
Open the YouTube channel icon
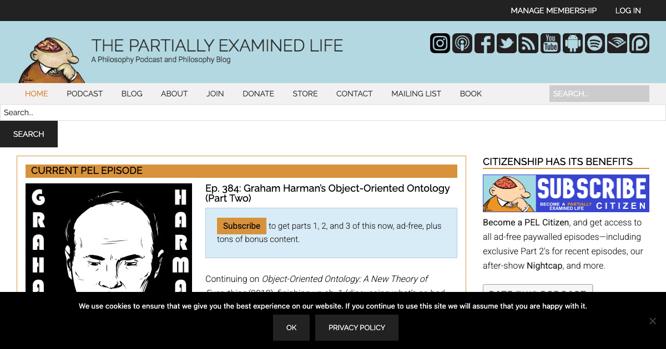(550, 43)
